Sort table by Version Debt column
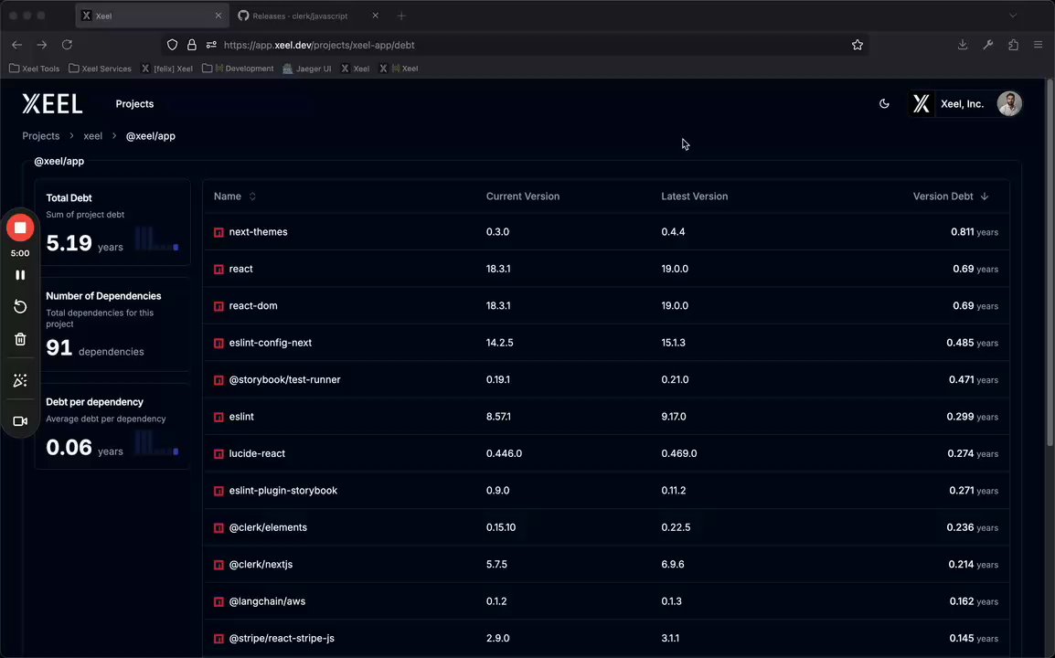 pos(950,196)
